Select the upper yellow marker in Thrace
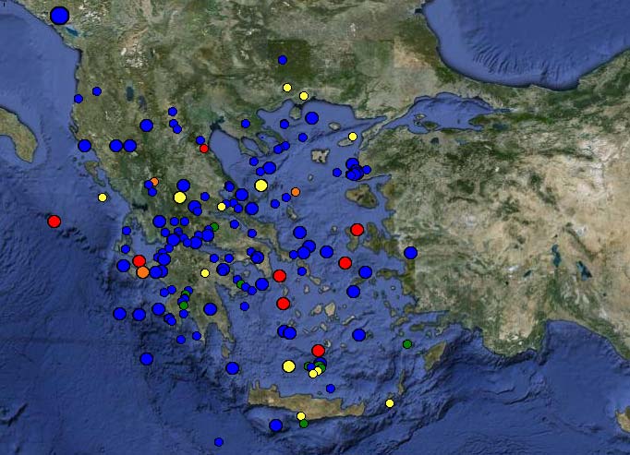This screenshot has width=630, height=455. (x=287, y=88)
